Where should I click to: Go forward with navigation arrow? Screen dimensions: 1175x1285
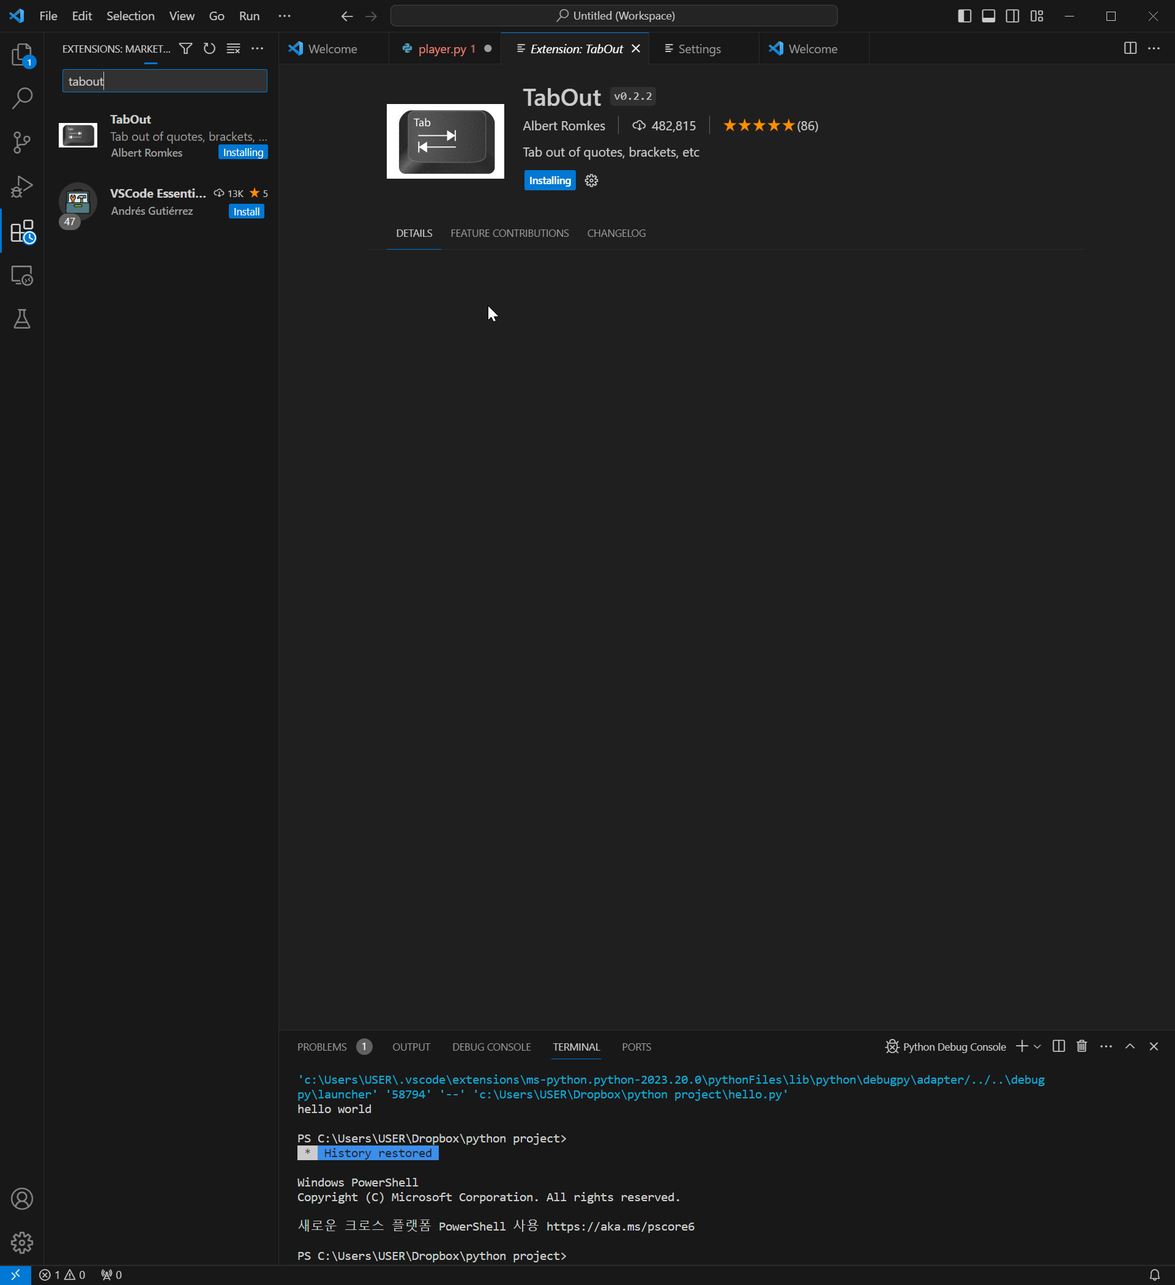pyautogui.click(x=371, y=16)
